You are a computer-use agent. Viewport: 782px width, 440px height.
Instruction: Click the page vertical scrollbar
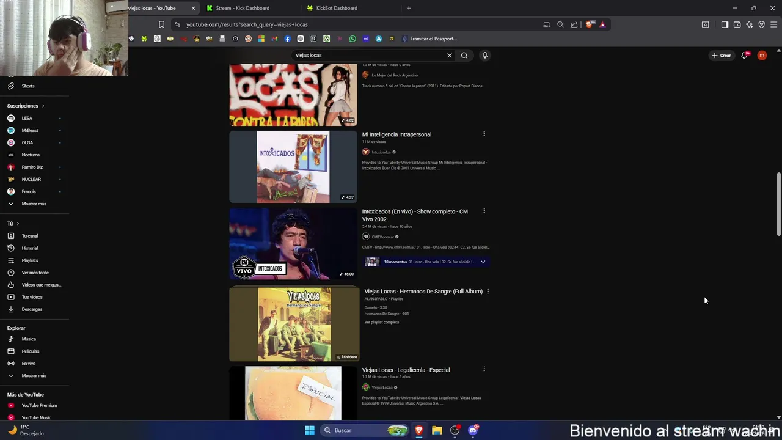[x=778, y=204]
